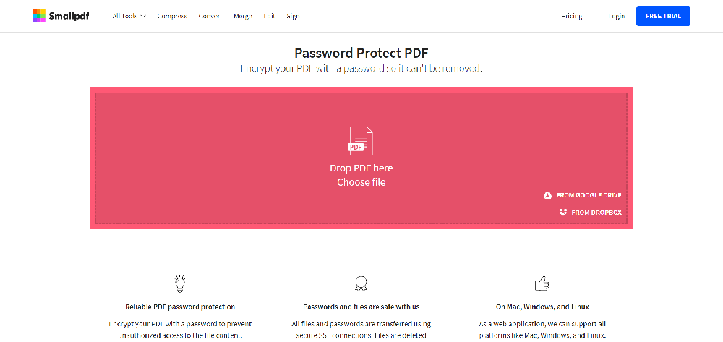Click the PDF file icon in drop zone

[x=361, y=141]
